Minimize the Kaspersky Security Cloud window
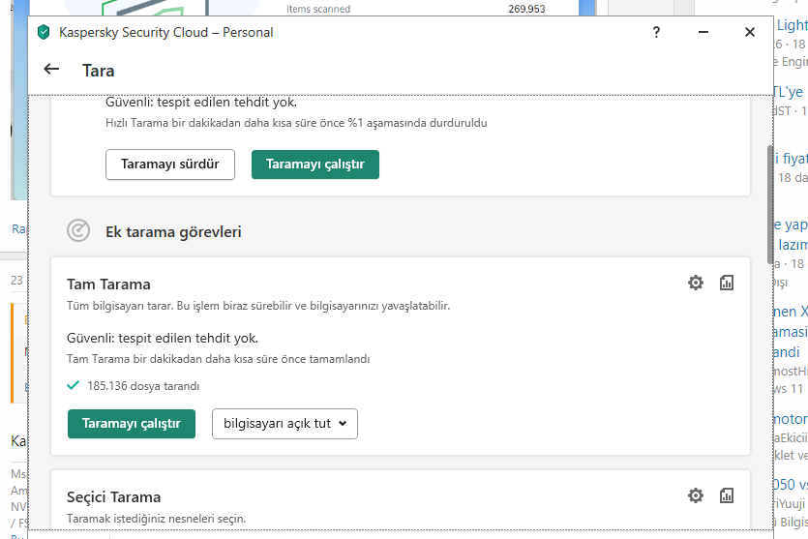 click(x=703, y=32)
